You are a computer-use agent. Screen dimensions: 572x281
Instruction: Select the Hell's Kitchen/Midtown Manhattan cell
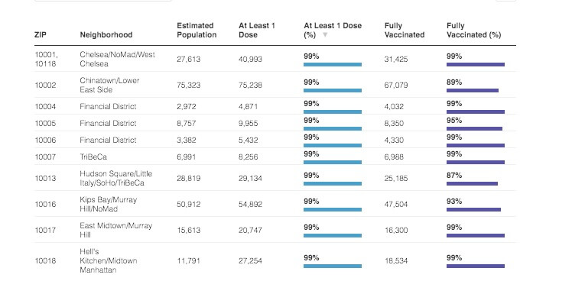pos(109,261)
